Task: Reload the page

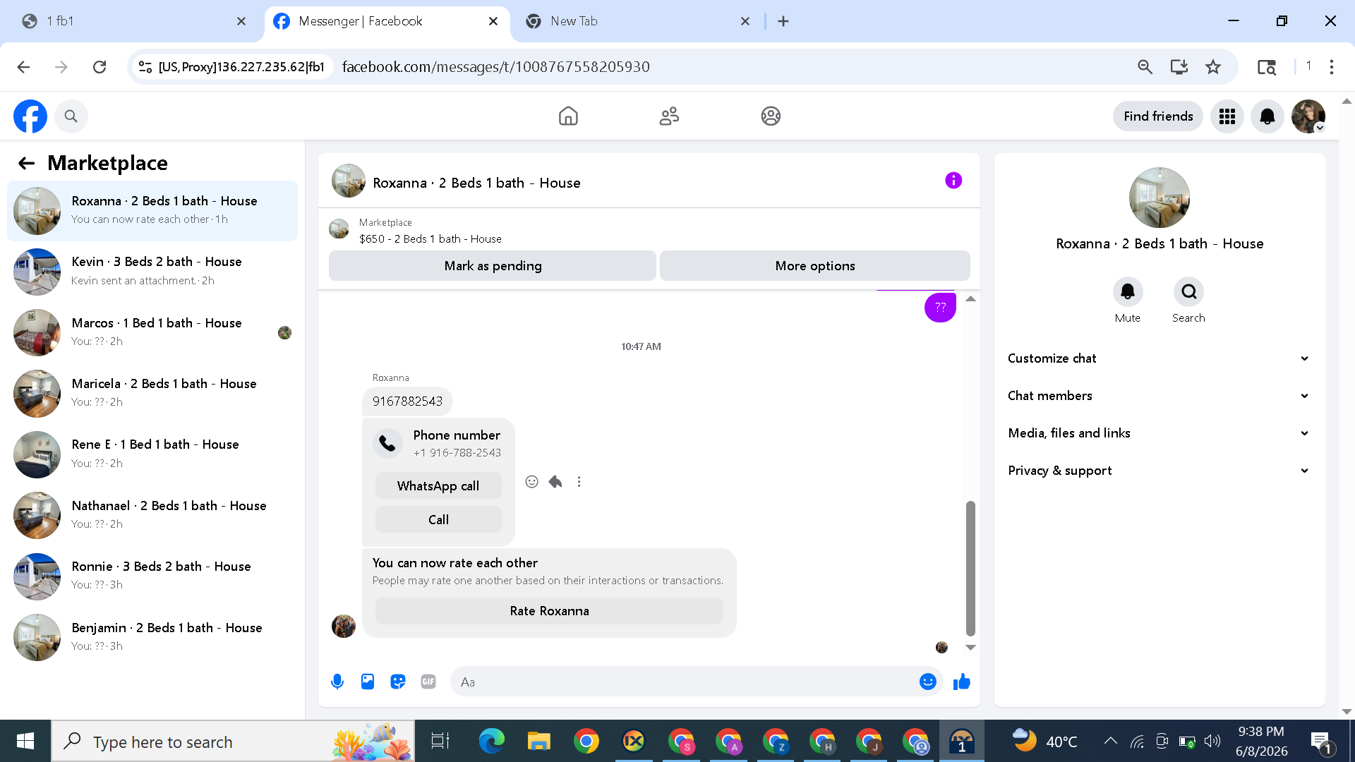Action: 100,67
